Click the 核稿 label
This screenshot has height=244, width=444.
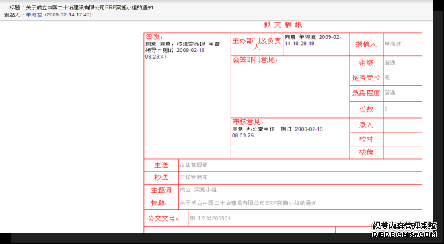pyautogui.click(x=366, y=152)
